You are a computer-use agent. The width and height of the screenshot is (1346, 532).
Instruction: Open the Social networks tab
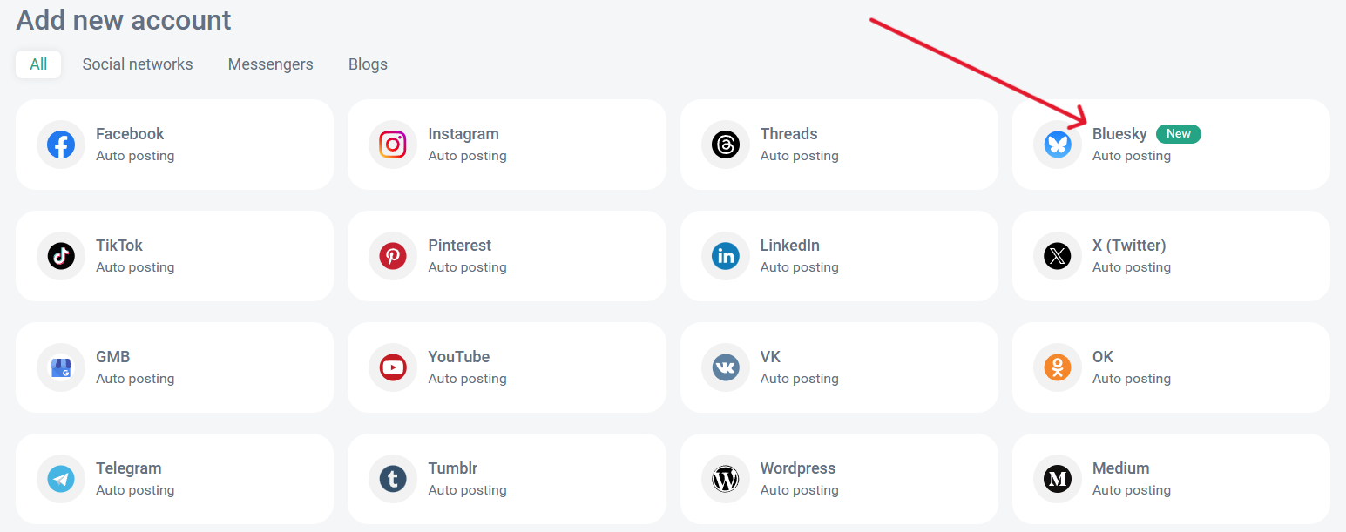point(138,64)
